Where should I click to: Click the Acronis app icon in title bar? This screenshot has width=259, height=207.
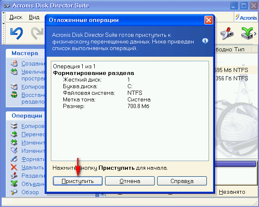7,6
